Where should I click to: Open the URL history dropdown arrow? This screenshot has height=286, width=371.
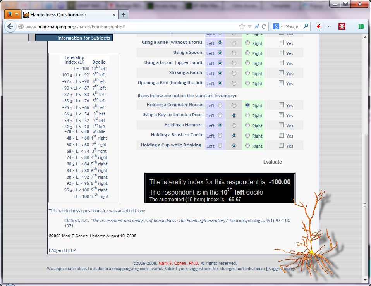point(249,27)
